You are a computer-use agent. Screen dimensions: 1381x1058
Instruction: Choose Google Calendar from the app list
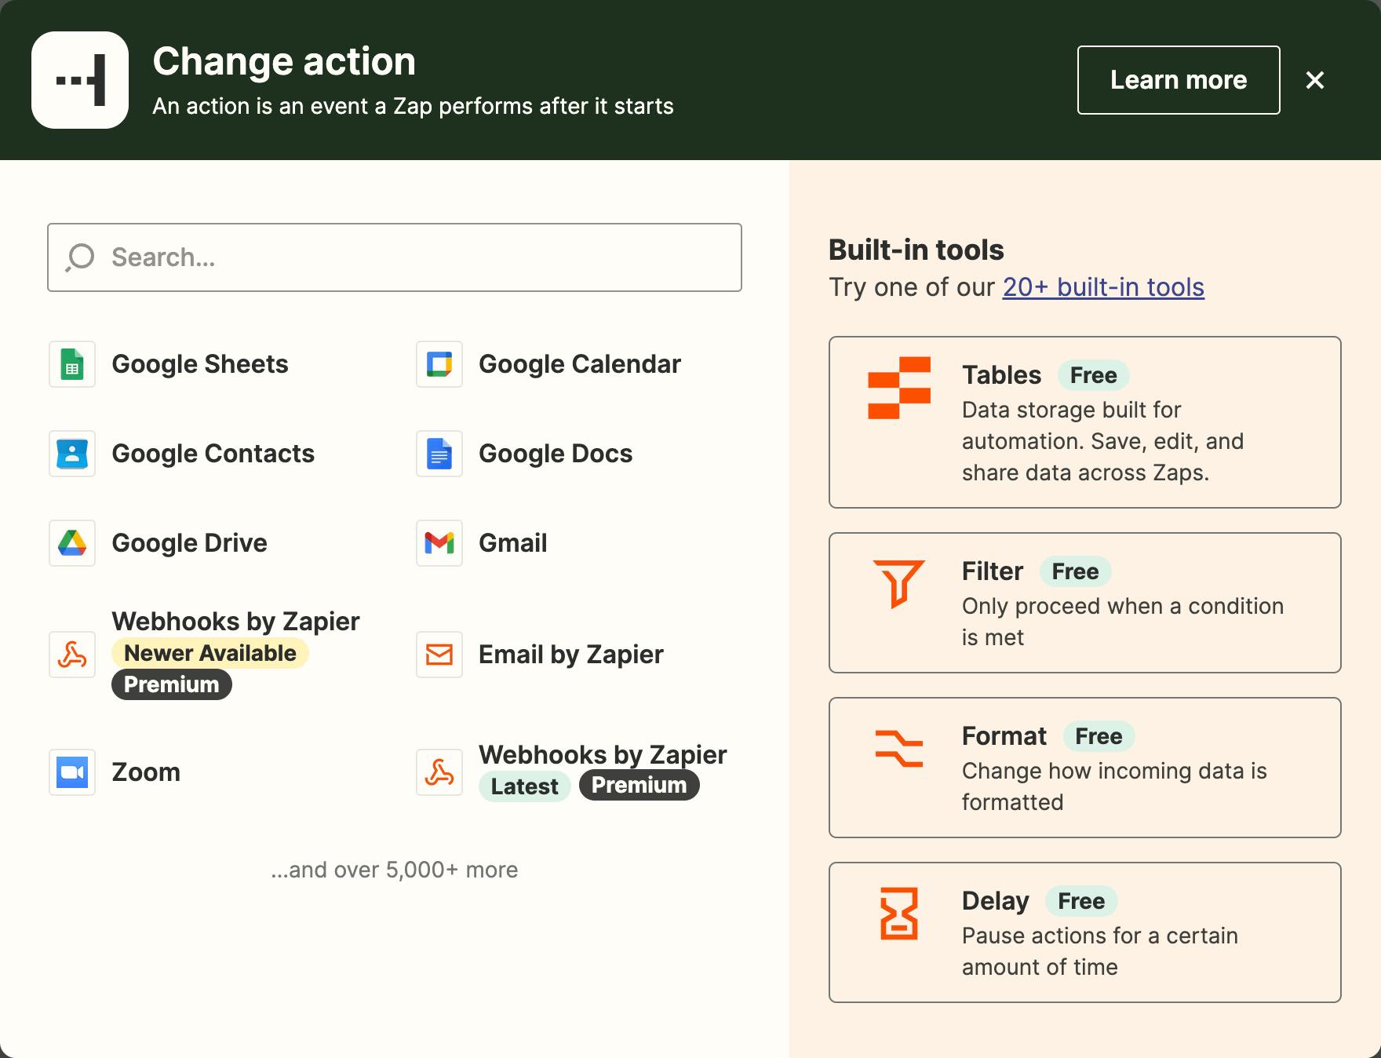pyautogui.click(x=580, y=364)
